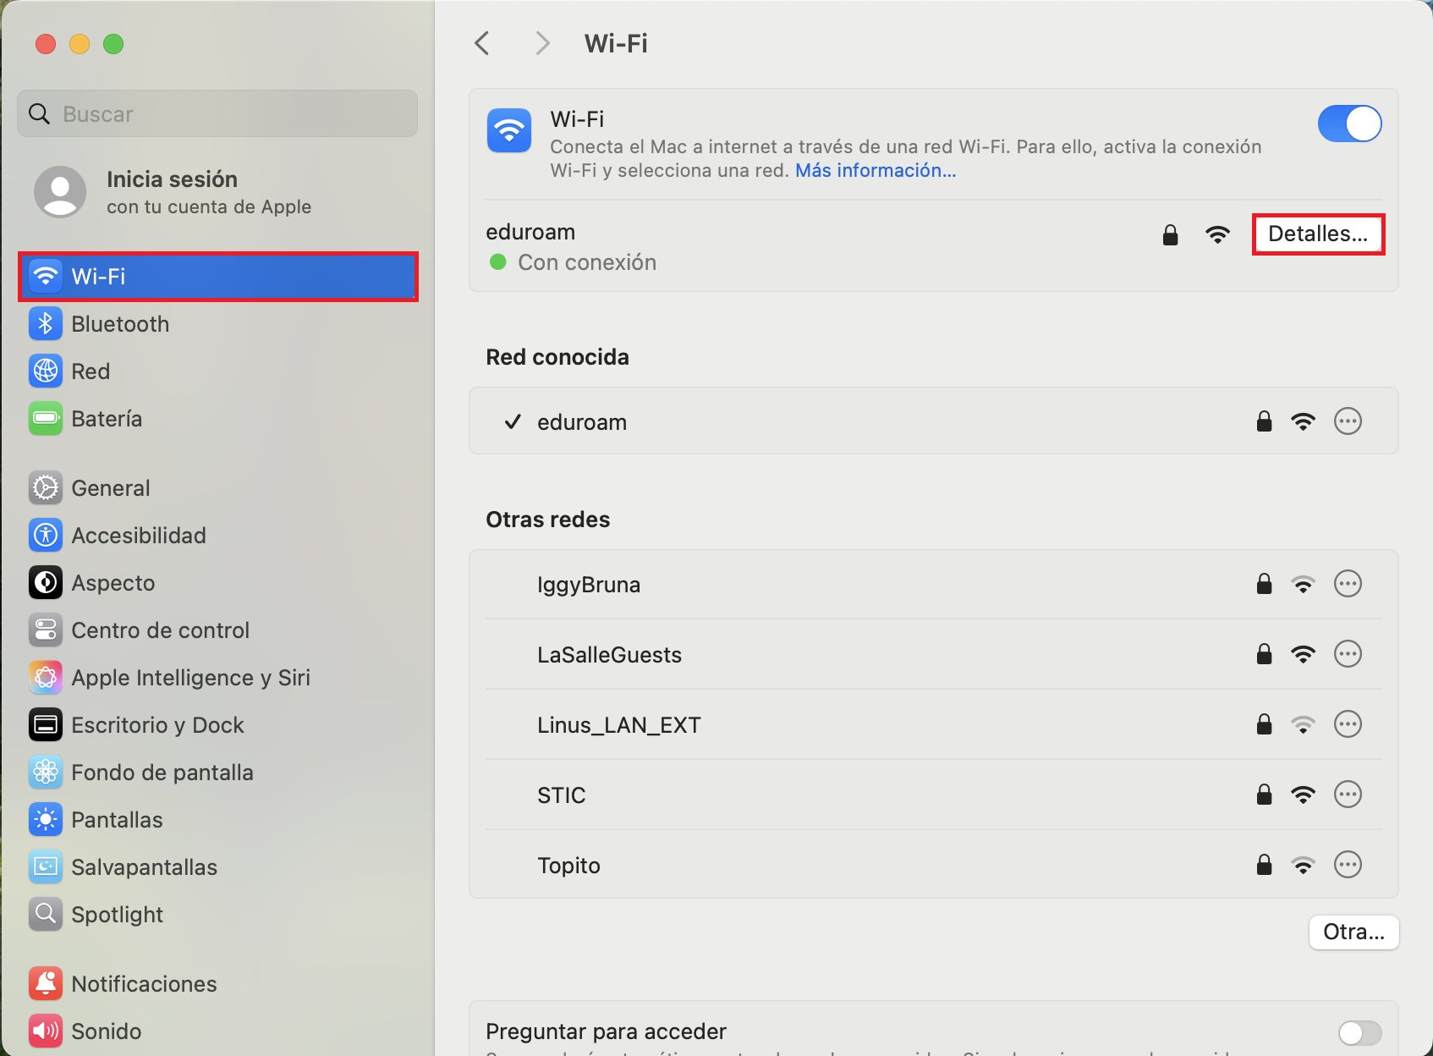Turn off the Wi-Fi switch
This screenshot has height=1056, width=1433.
coord(1349,124)
